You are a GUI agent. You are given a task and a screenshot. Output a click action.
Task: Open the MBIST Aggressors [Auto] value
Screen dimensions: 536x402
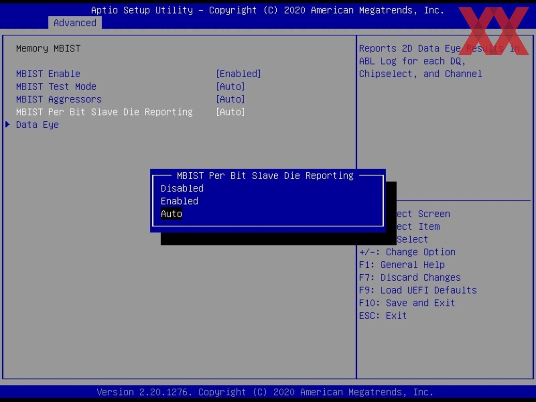[x=230, y=99]
